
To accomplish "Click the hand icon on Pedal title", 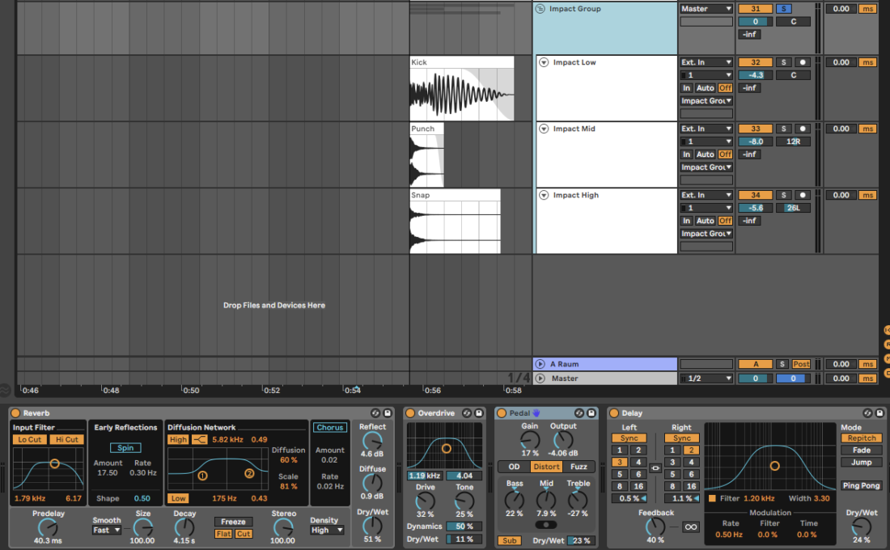I will click(x=536, y=413).
